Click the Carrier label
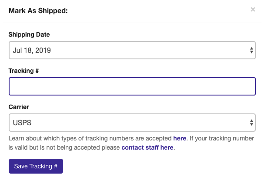 point(19,106)
